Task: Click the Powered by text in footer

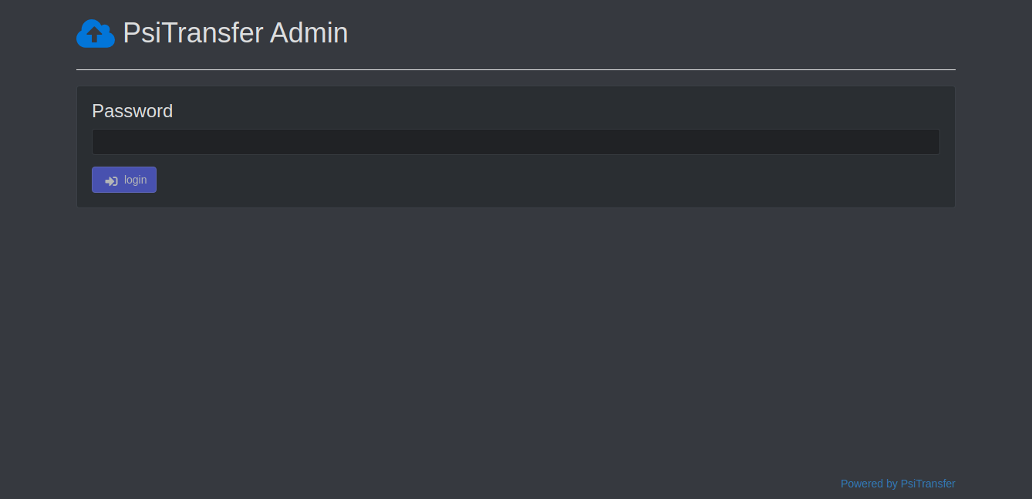Action: [869, 484]
